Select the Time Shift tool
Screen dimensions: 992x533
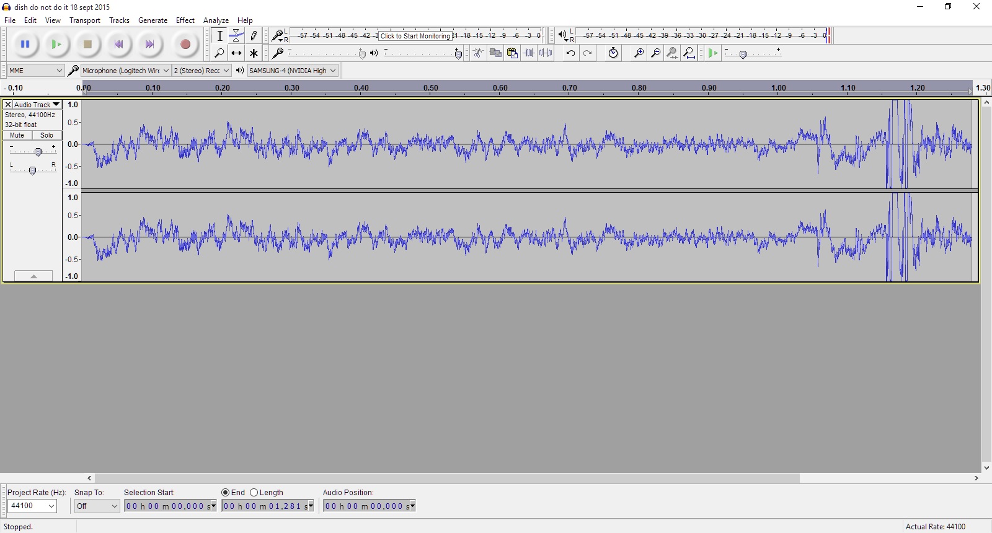236,53
